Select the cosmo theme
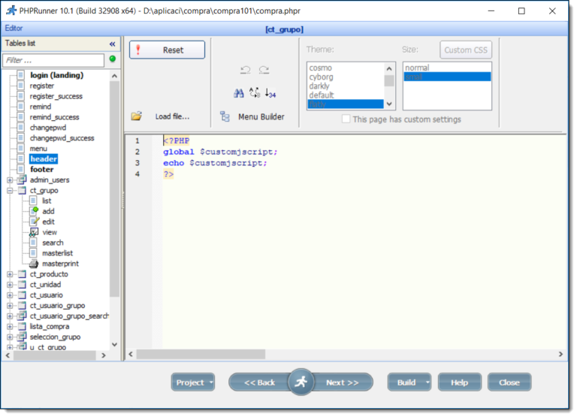This screenshot has height=417, width=577. pyautogui.click(x=320, y=68)
